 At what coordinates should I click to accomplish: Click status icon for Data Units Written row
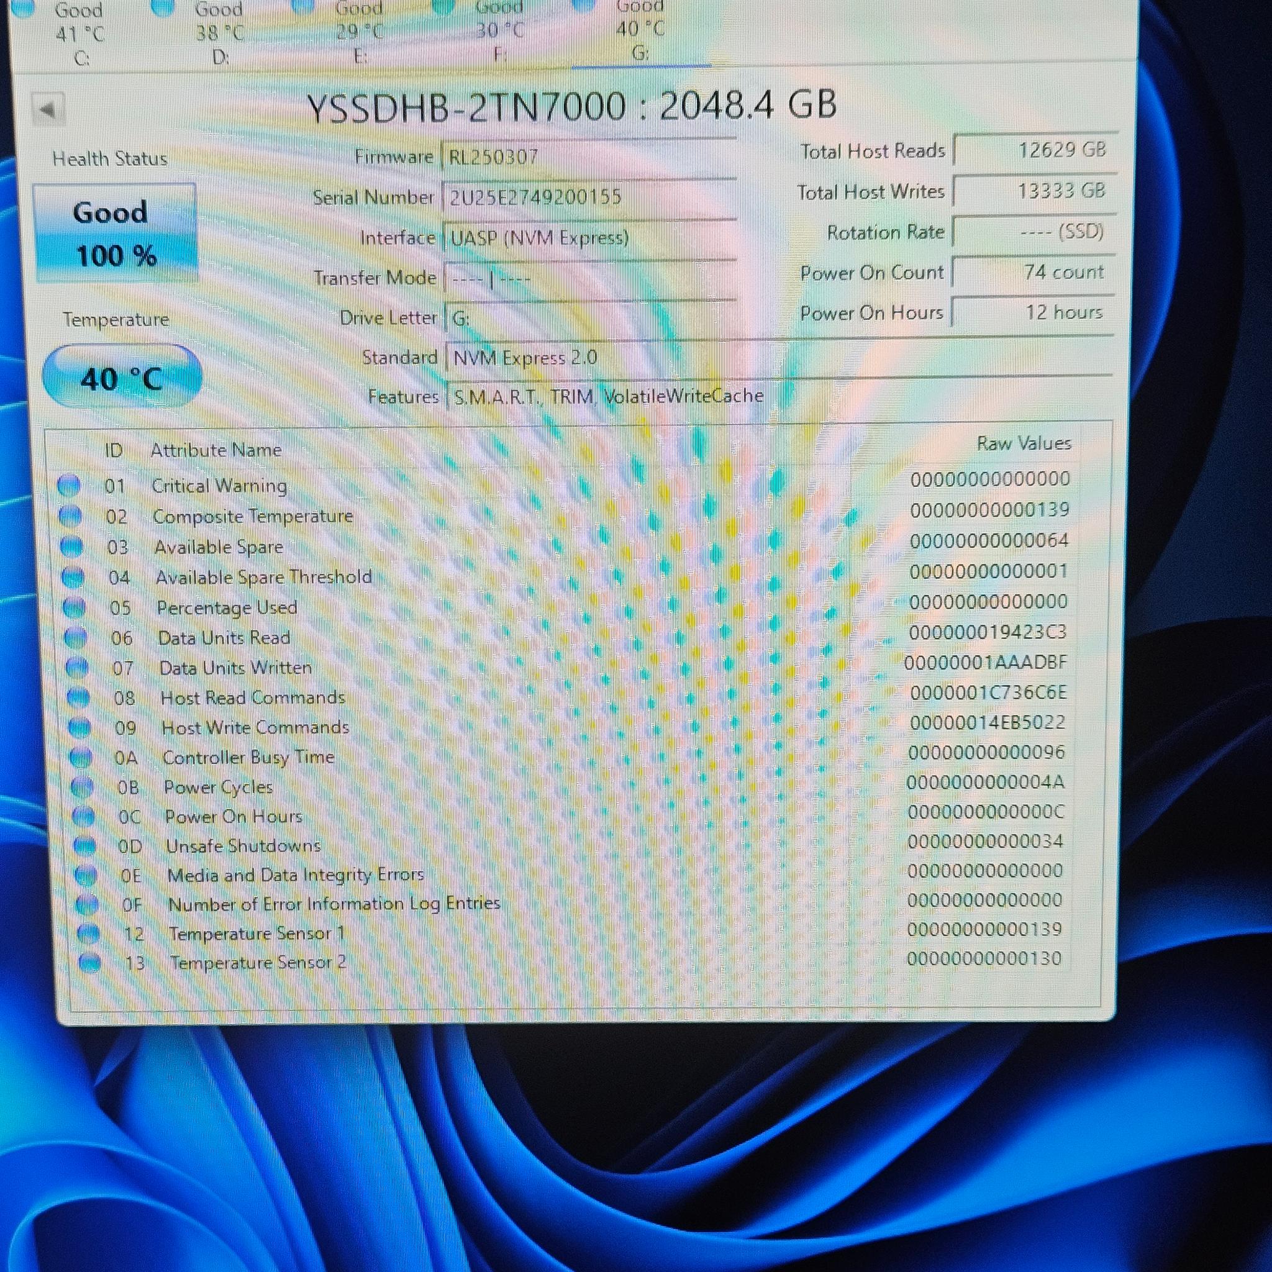(x=77, y=668)
